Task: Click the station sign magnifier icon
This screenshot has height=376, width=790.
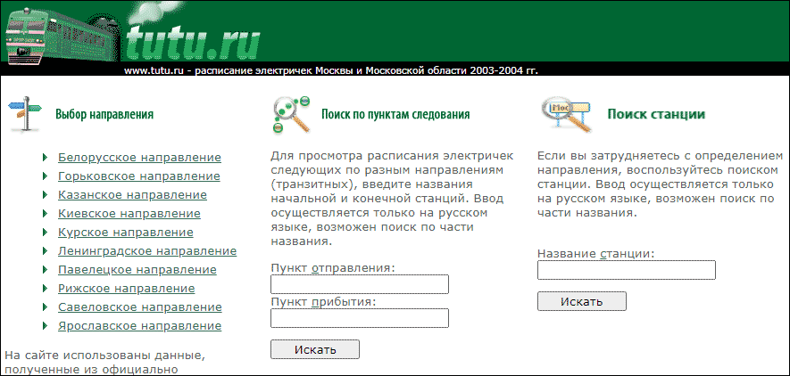Action: coord(565,114)
